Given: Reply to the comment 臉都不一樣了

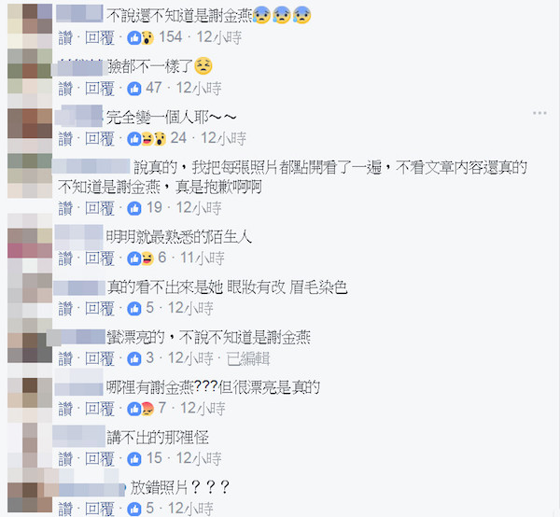Looking at the screenshot, I should click(x=100, y=89).
